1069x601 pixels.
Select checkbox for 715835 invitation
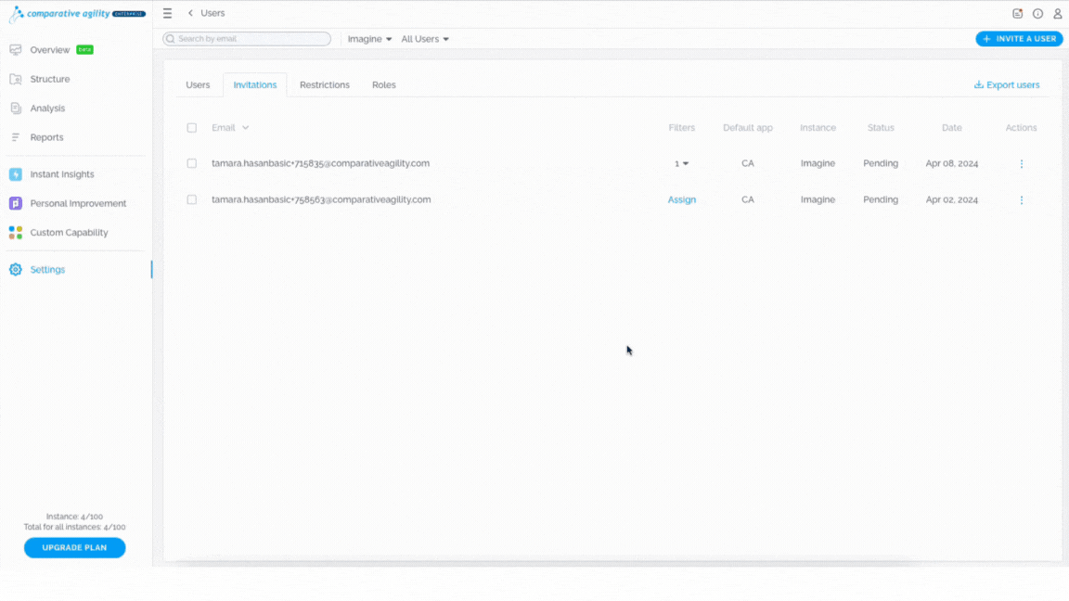(191, 163)
